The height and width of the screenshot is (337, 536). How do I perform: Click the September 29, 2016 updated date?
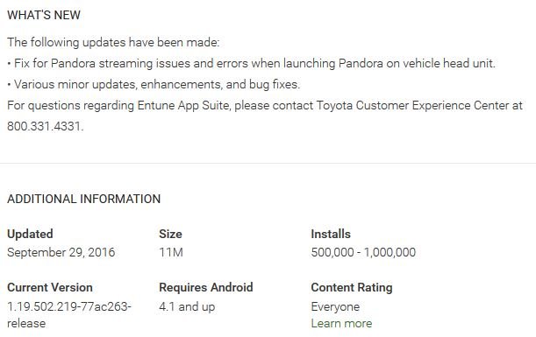tap(61, 252)
